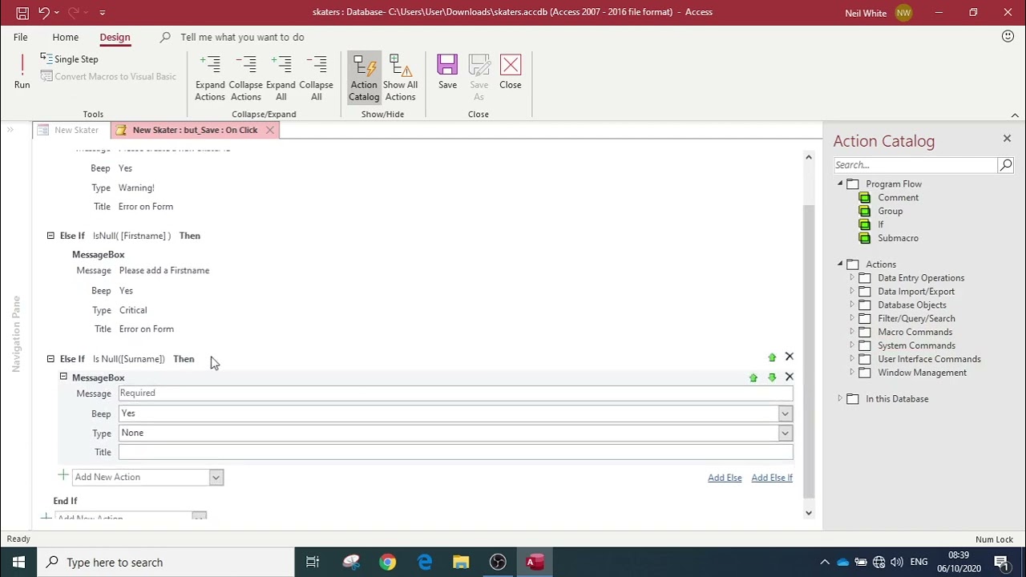Image resolution: width=1026 pixels, height=577 pixels.
Task: Collapse the Program Flow category
Action: click(840, 184)
